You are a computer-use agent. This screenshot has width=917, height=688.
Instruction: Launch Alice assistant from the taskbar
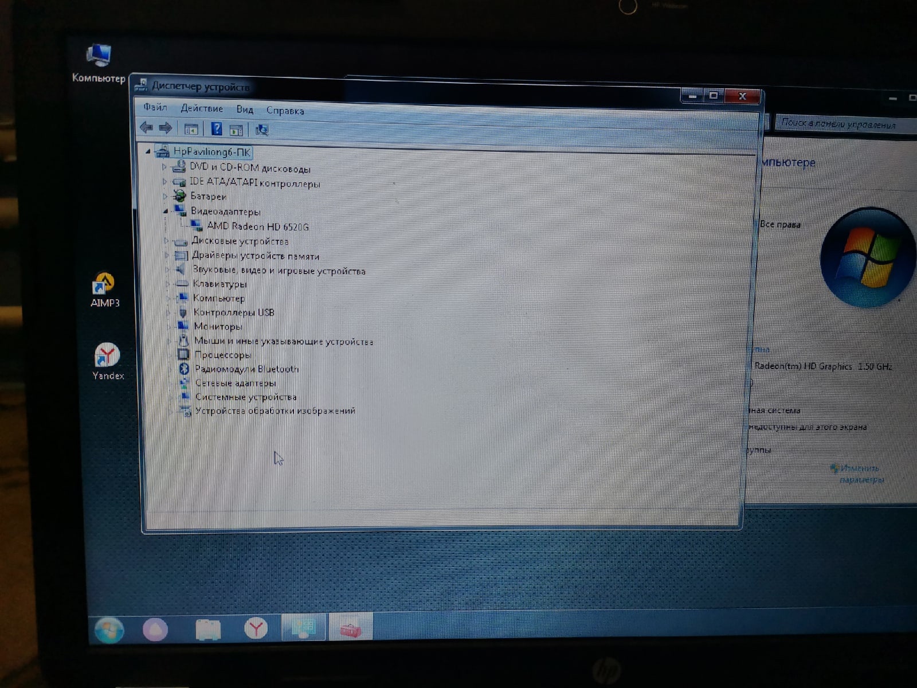click(155, 630)
